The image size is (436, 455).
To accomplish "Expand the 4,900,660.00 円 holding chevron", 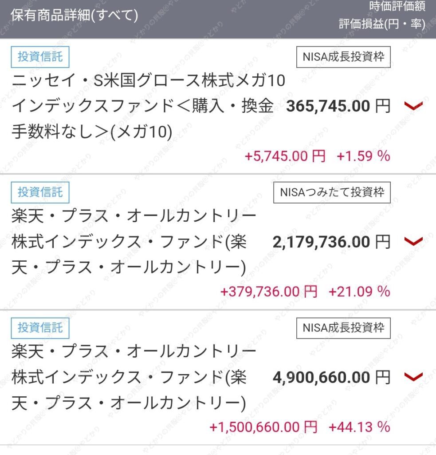I will click(413, 377).
